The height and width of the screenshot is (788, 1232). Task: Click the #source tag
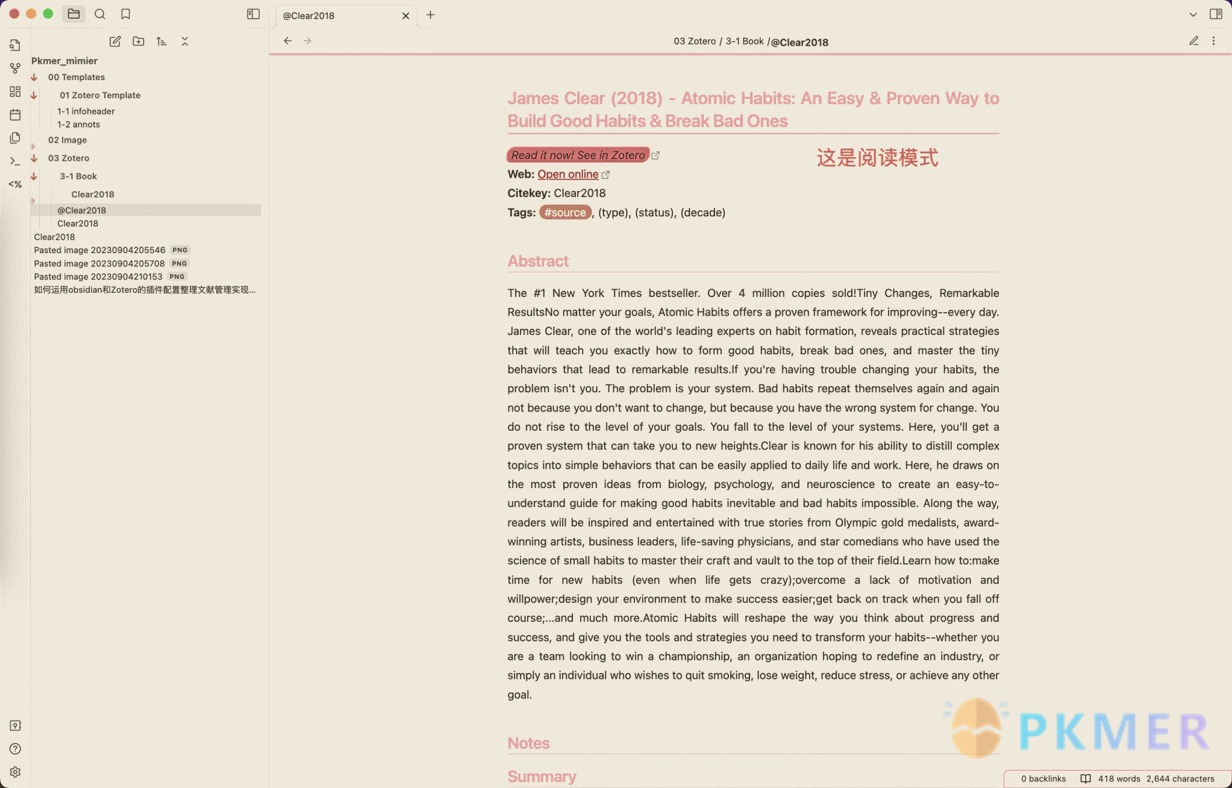(x=565, y=212)
